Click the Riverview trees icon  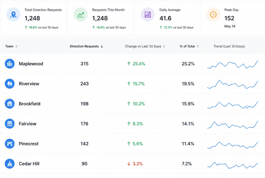pyautogui.click(x=10, y=84)
